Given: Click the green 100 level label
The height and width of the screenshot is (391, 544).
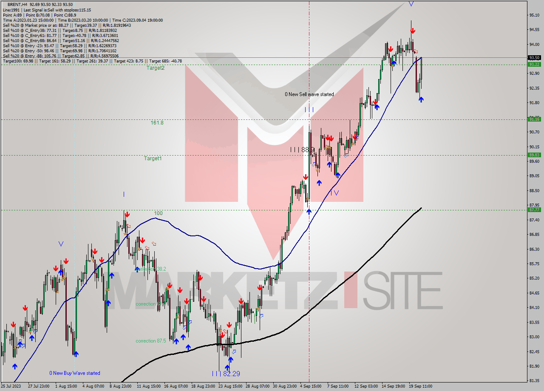Looking at the screenshot, I should (158, 213).
